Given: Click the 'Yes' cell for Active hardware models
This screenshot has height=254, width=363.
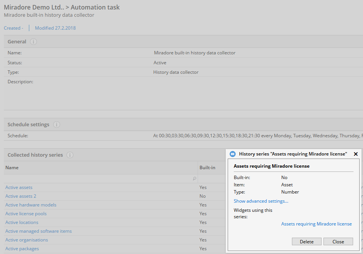Looking at the screenshot, I should point(203,205).
